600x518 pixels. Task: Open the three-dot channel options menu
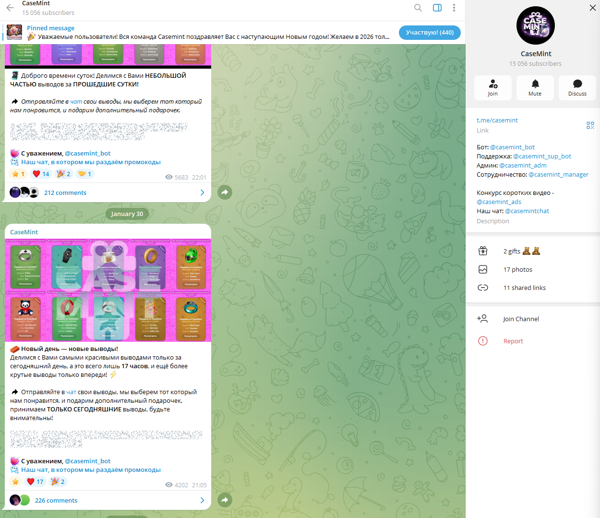454,8
